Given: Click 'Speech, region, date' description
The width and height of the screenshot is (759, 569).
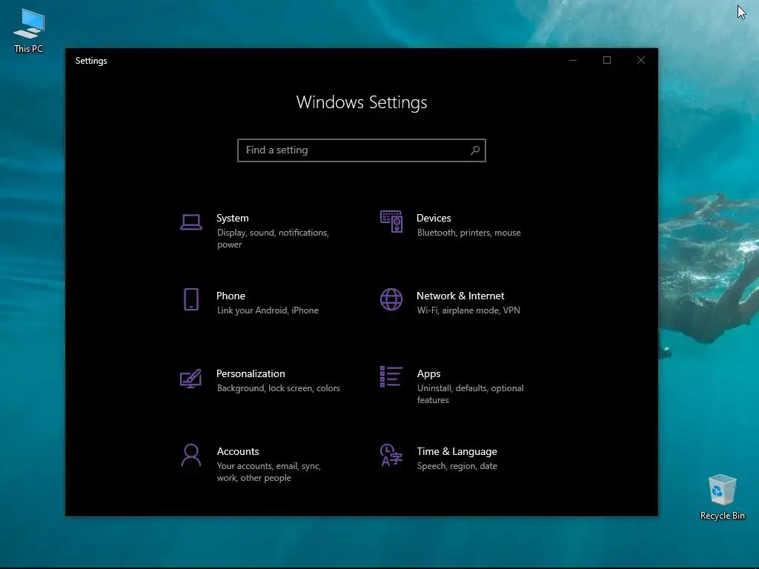Looking at the screenshot, I should click(457, 466).
